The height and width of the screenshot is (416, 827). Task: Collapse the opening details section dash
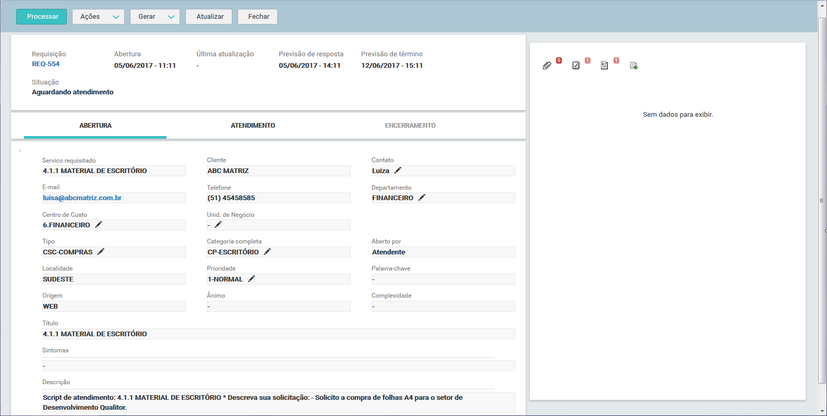[x=20, y=151]
